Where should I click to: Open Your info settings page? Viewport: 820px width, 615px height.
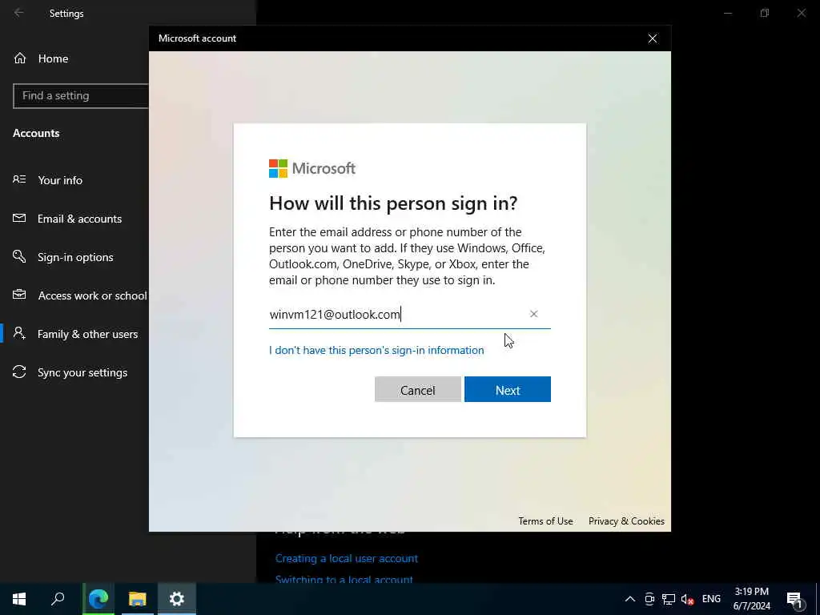click(x=60, y=180)
